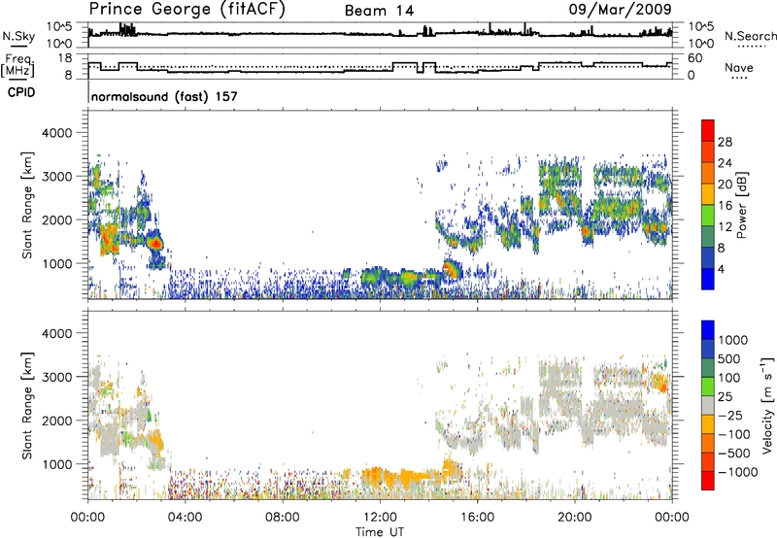This screenshot has height=538, width=777.
Task: Click the '1000' velocity scale value
Action: tap(732, 340)
